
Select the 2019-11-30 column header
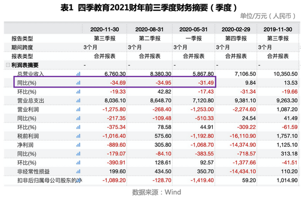pyautogui.click(x=278, y=30)
